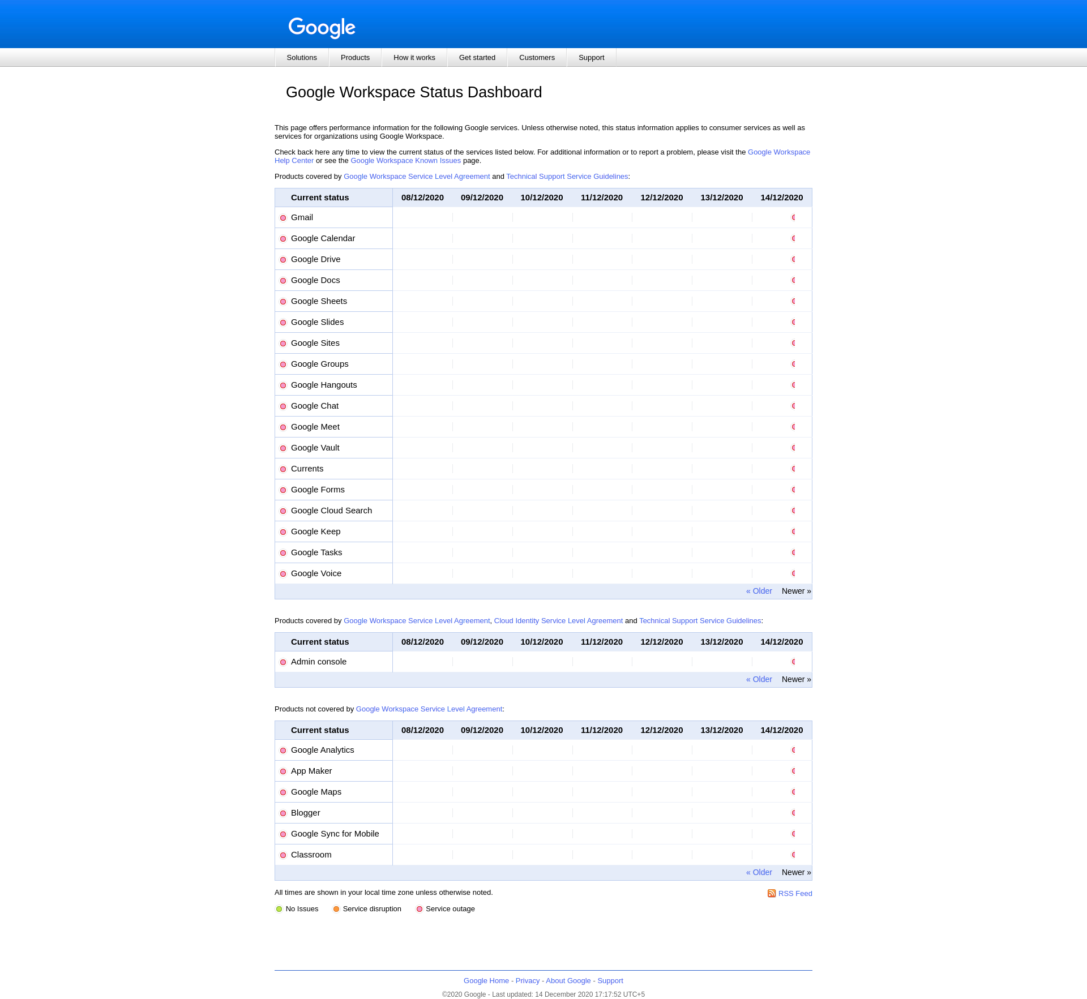Click Gmail's outage dot under 14/12/2020
This screenshot has width=1087, height=999.
coord(794,217)
